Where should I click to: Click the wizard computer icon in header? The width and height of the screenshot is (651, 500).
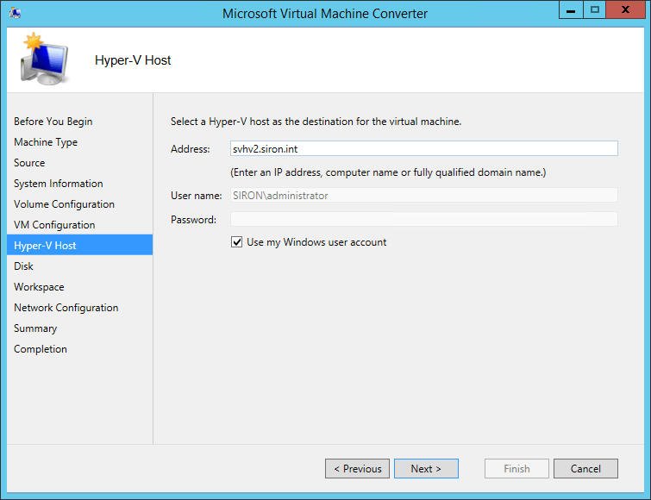(x=45, y=59)
